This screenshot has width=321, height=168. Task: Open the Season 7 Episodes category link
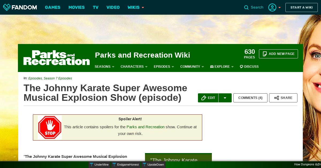pyautogui.click(x=58, y=78)
